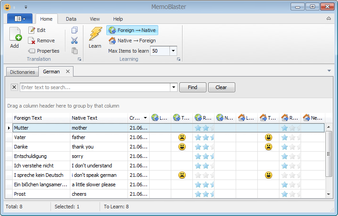Switch to the Dictionaries tab

click(x=23, y=72)
